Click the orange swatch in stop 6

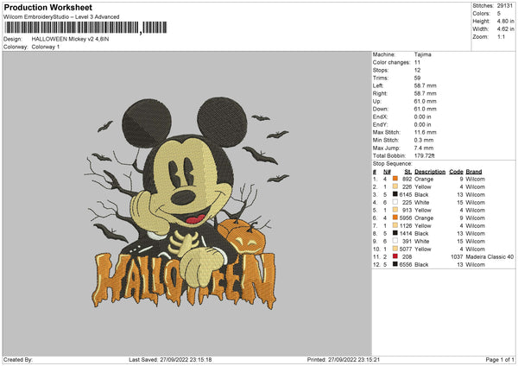click(x=395, y=218)
